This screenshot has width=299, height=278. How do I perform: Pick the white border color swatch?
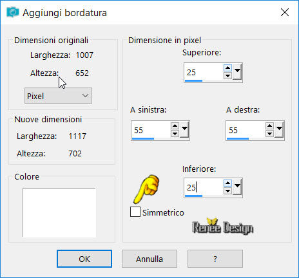point(59,212)
